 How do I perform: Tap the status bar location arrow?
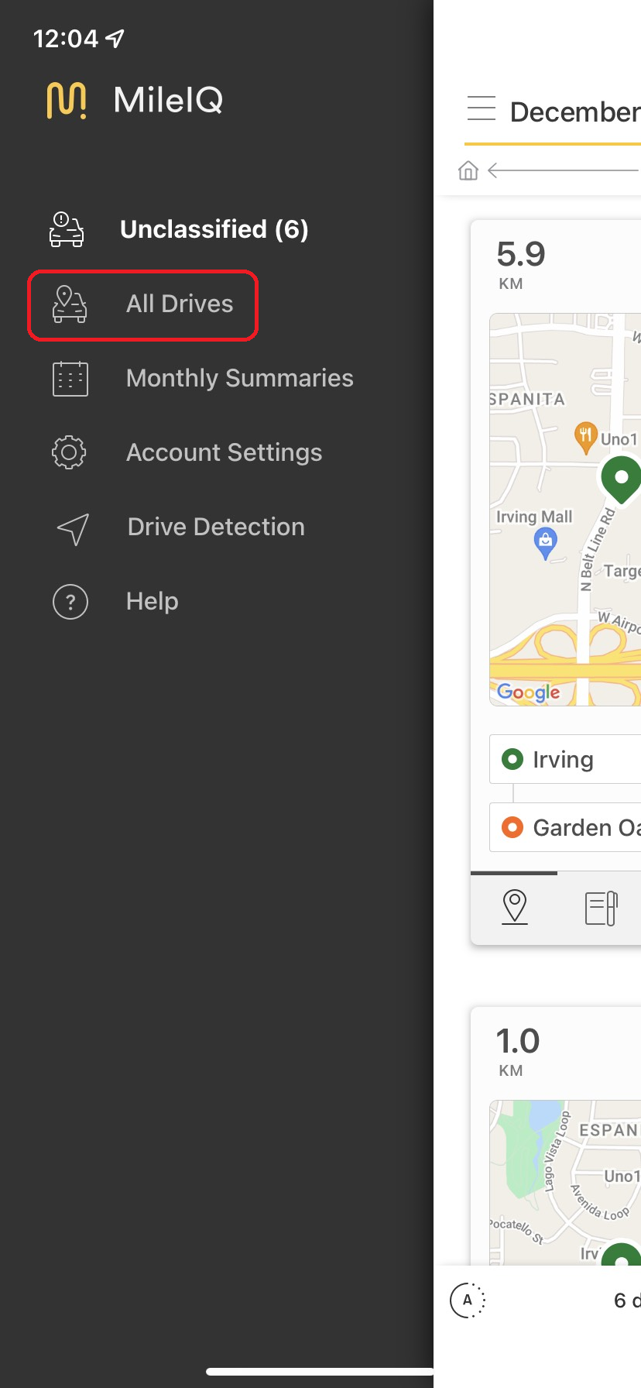tap(115, 38)
